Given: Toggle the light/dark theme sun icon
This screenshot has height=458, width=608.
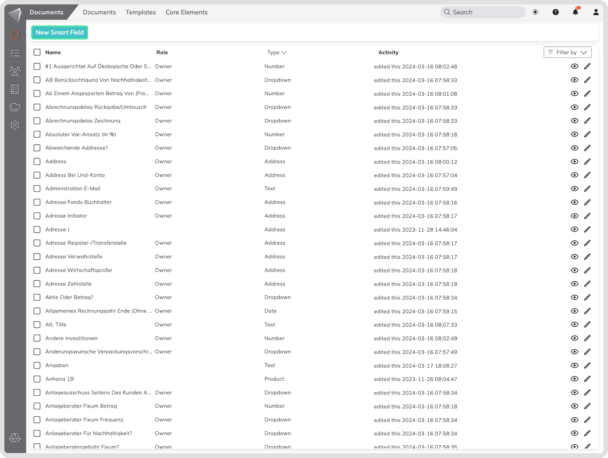Looking at the screenshot, I should (535, 12).
